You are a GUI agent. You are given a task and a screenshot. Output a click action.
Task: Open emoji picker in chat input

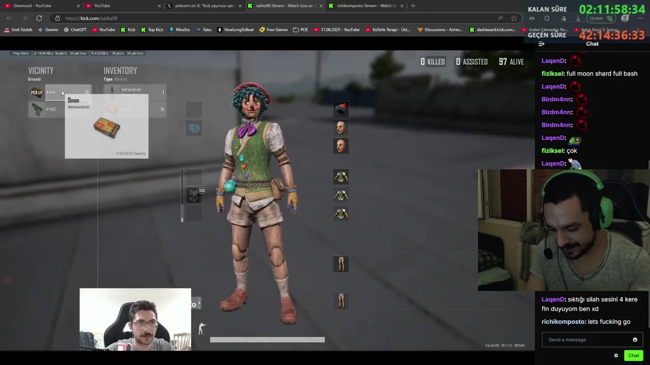[x=635, y=340]
